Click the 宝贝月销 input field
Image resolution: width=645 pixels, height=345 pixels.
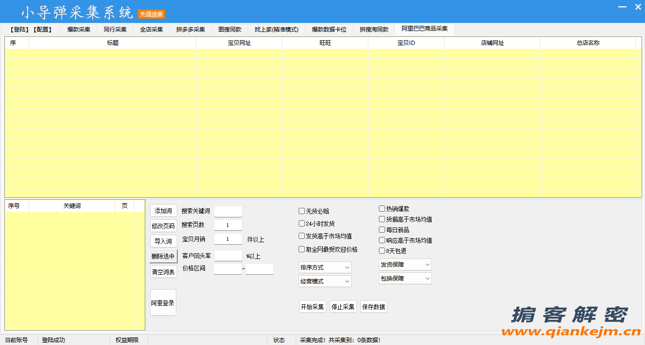[x=228, y=239]
